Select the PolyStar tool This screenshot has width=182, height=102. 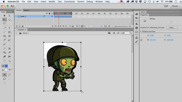click(9, 36)
